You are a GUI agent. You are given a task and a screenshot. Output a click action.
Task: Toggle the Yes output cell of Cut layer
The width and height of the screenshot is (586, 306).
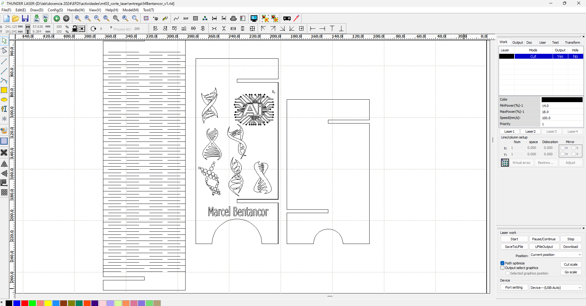(560, 57)
